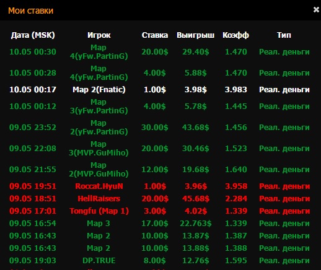
Task: Select the date 10.05 00:12
Action: pyautogui.click(x=33, y=107)
